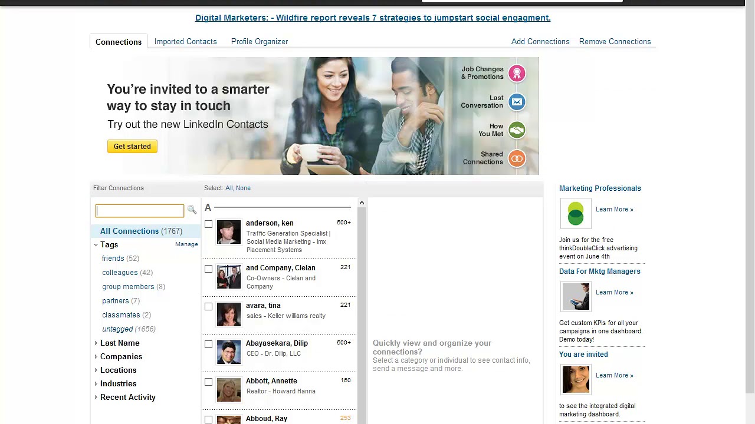Screen dimensions: 755x424
Task: Select All Connections (1767) filter
Action: (x=146, y=231)
